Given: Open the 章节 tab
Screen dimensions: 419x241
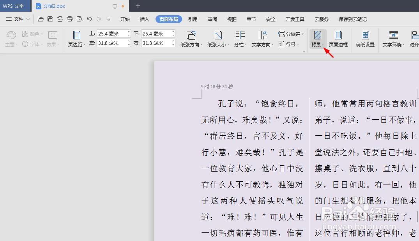Looking at the screenshot, I should click(x=251, y=19).
